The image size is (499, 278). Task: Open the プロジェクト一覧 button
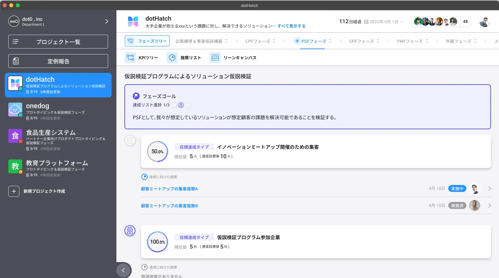tap(58, 42)
